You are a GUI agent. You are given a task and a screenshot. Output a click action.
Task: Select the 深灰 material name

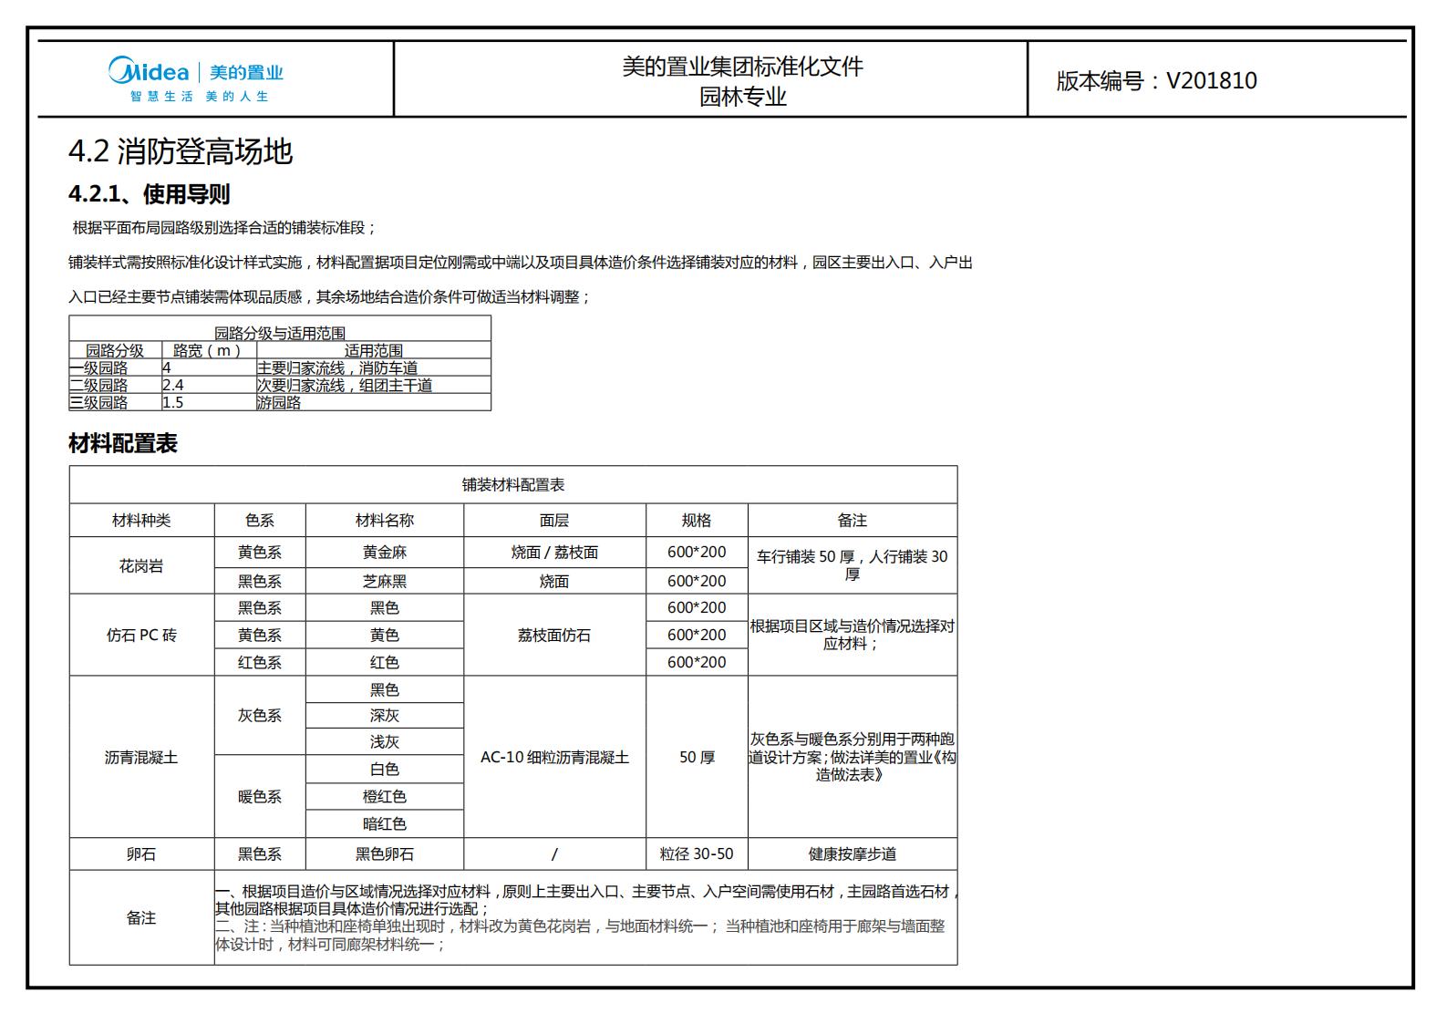385,716
